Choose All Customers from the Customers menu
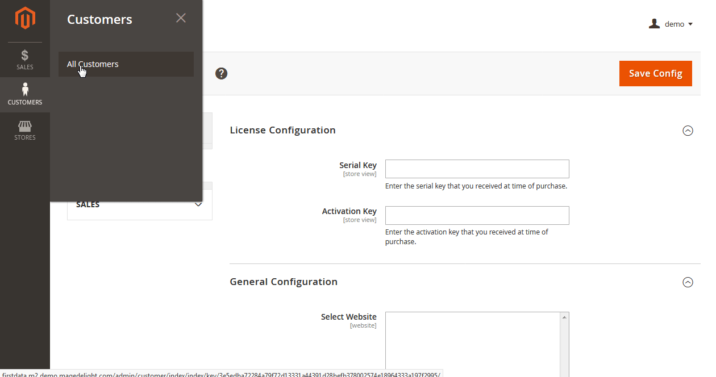 pyautogui.click(x=93, y=64)
